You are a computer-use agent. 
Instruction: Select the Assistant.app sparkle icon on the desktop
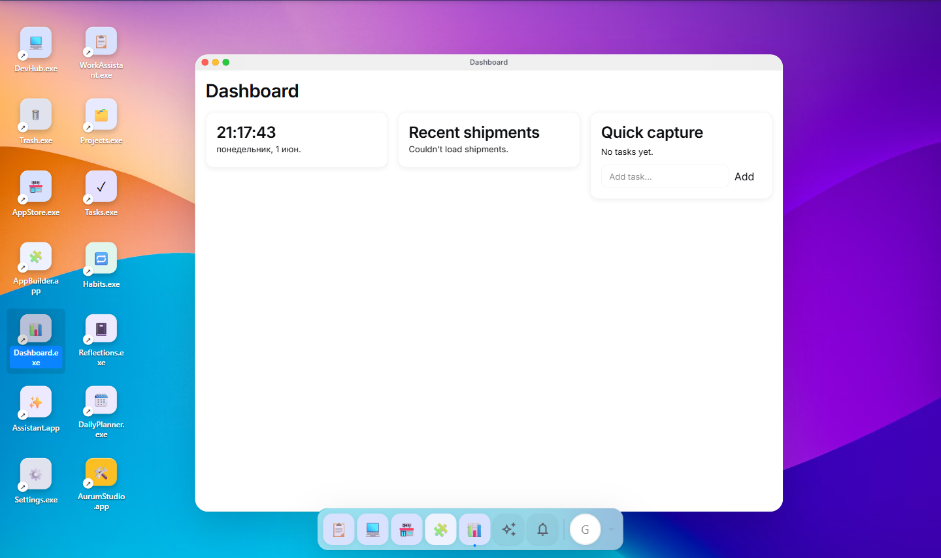36,402
